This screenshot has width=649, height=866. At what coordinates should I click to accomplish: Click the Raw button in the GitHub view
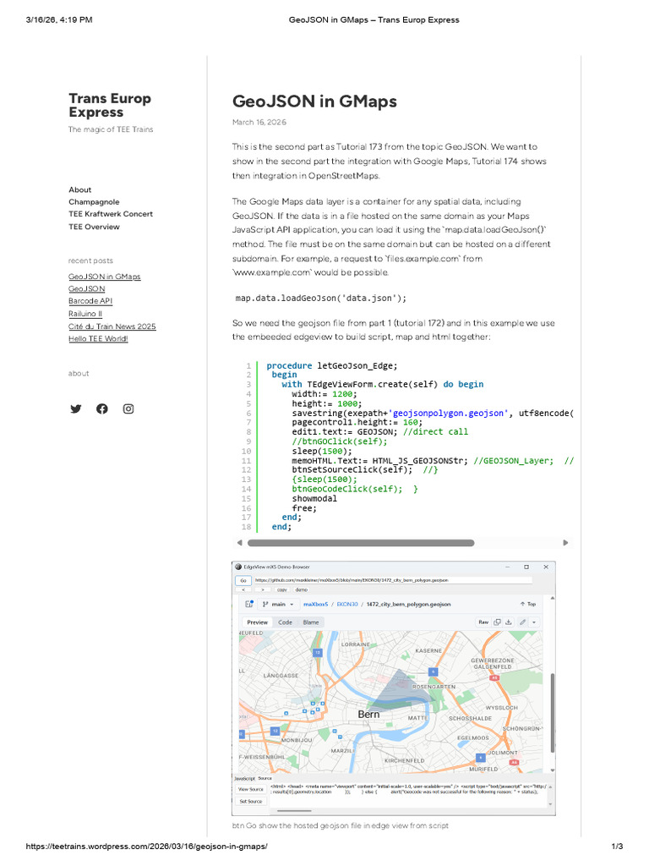click(483, 622)
